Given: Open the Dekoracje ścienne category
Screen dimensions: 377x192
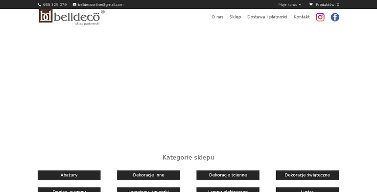Looking at the screenshot, I should point(228,175).
